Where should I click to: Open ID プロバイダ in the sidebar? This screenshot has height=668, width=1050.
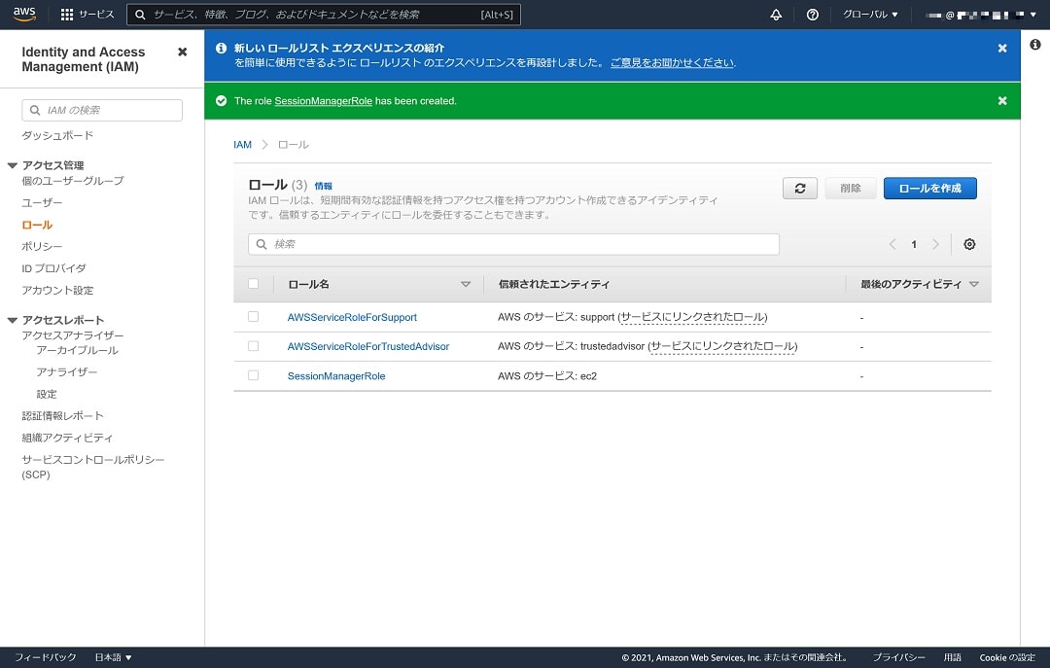point(53,268)
